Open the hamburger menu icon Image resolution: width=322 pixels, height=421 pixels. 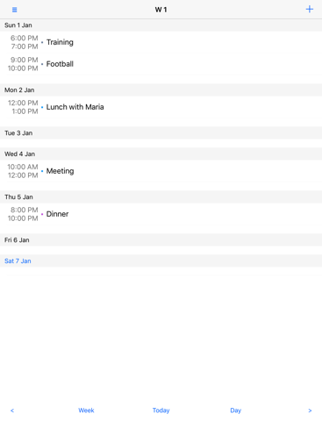pos(14,10)
